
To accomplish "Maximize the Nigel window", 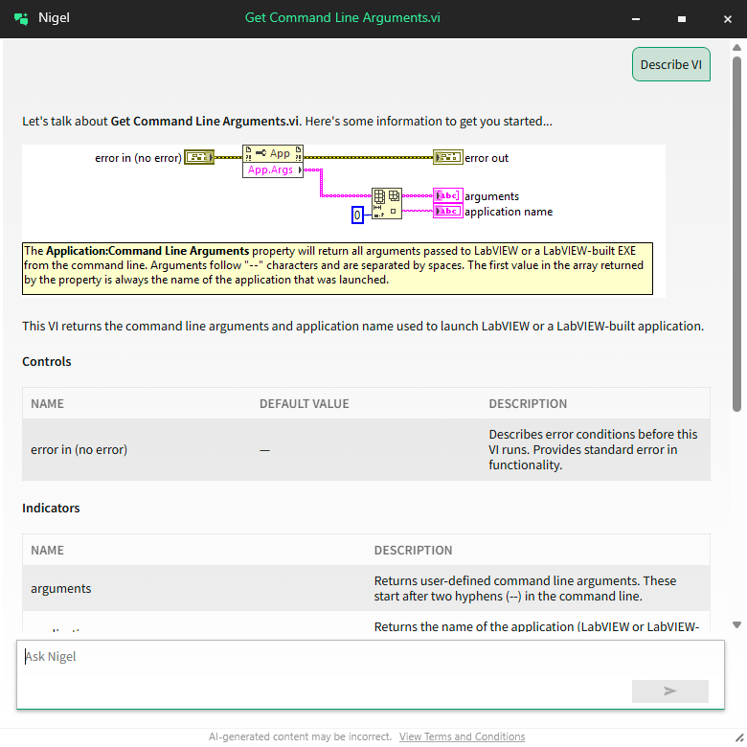I will (x=681, y=18).
